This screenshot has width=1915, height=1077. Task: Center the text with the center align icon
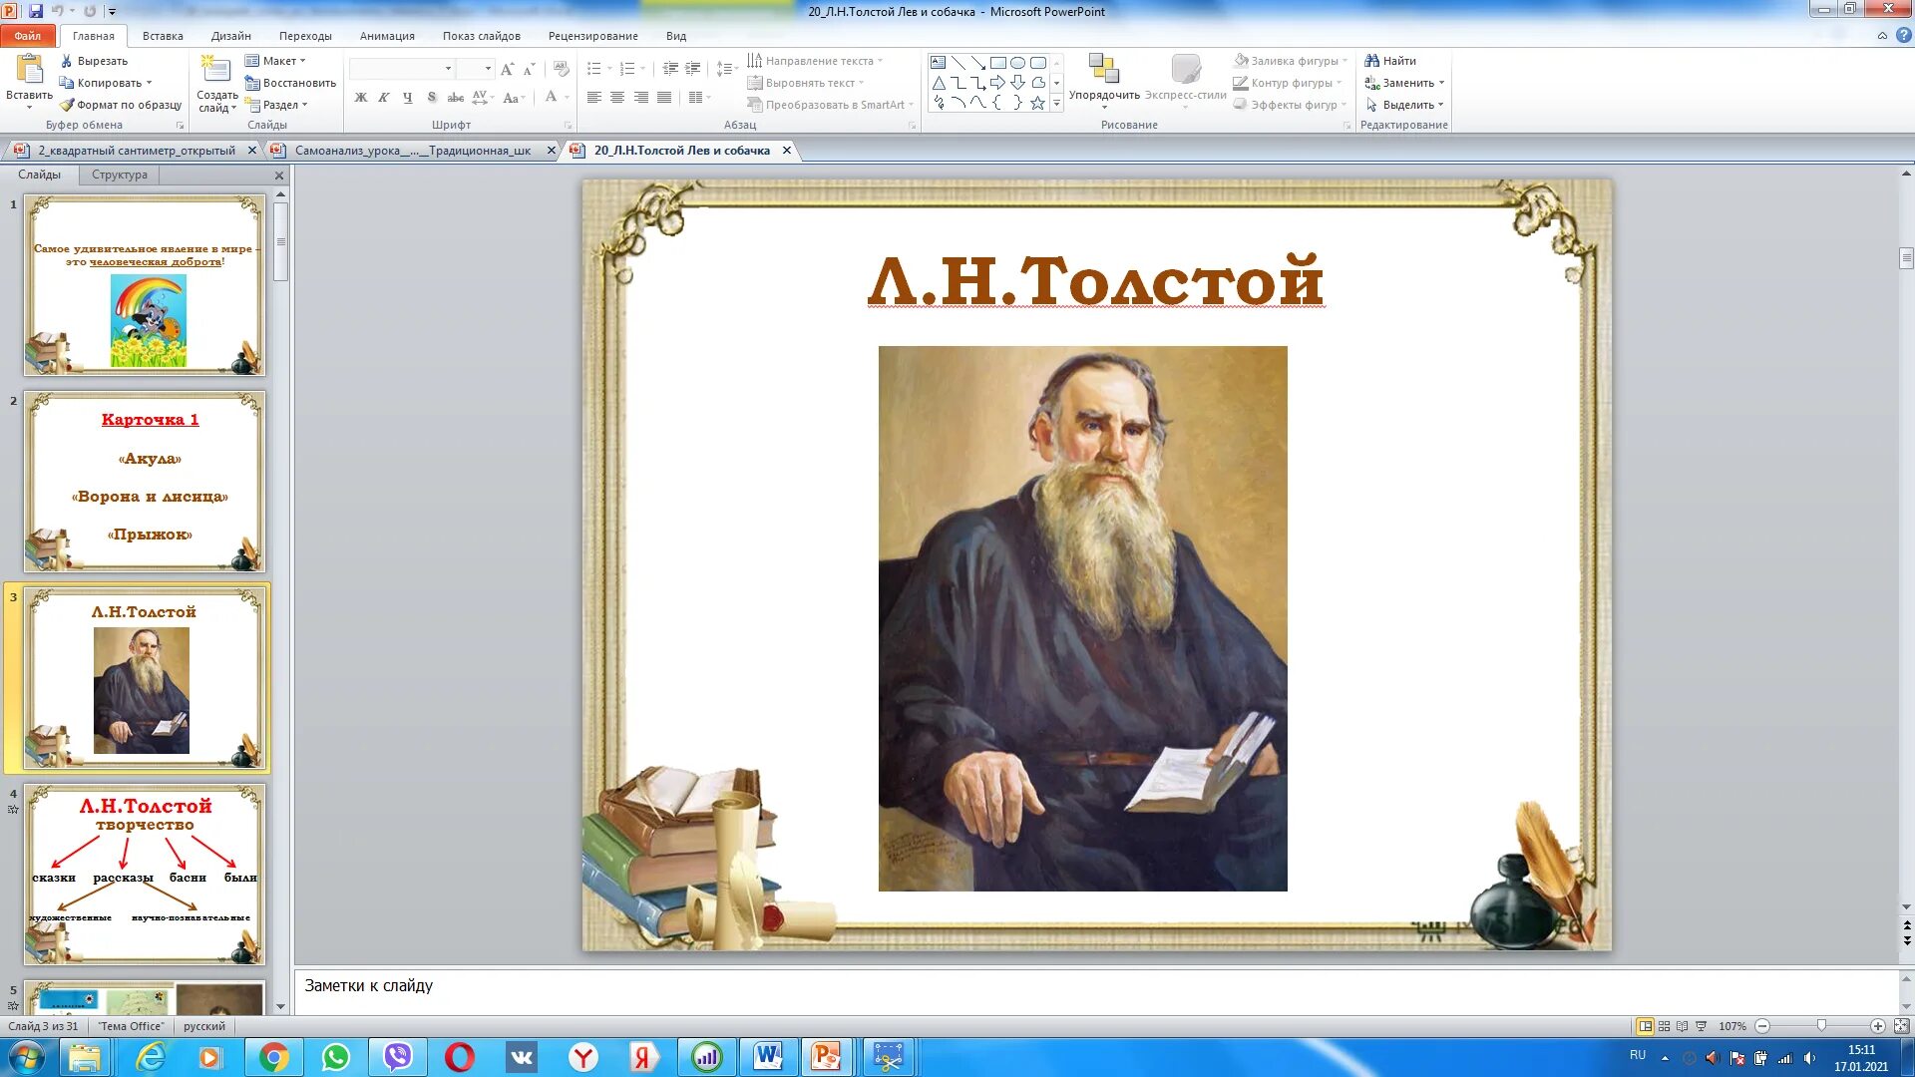617,98
